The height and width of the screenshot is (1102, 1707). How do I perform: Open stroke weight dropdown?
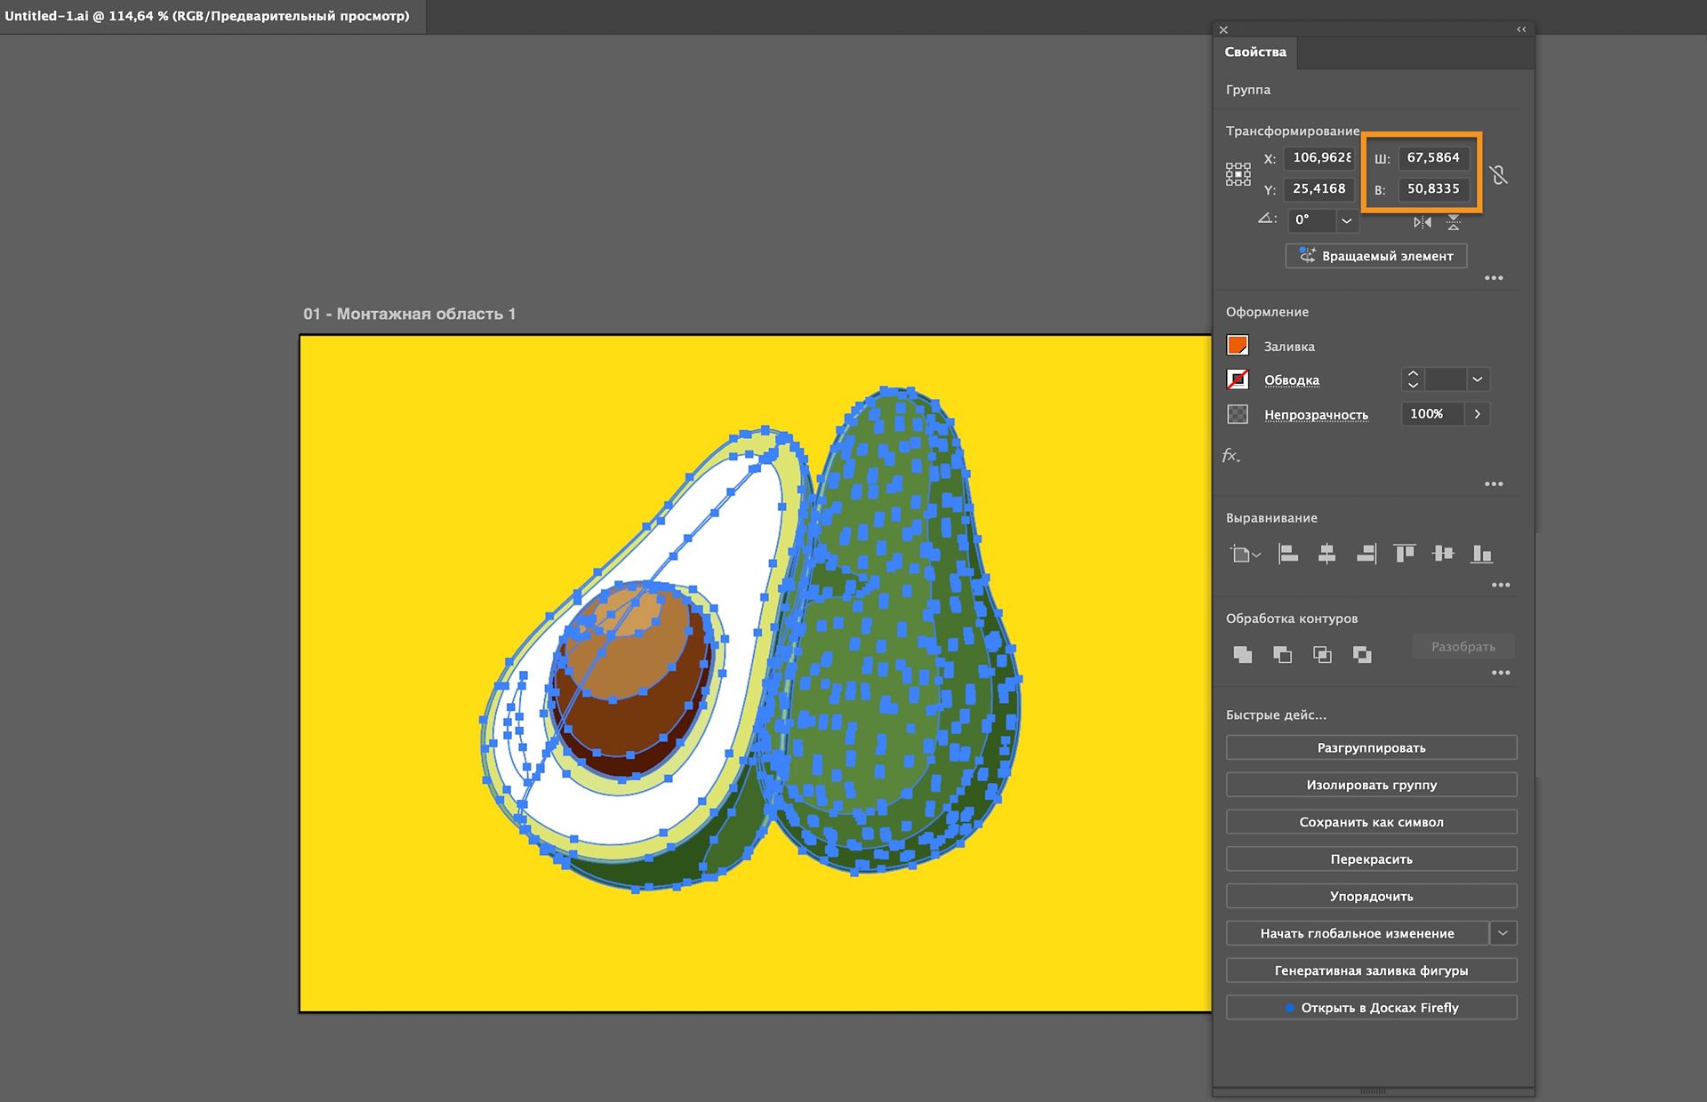1477,379
